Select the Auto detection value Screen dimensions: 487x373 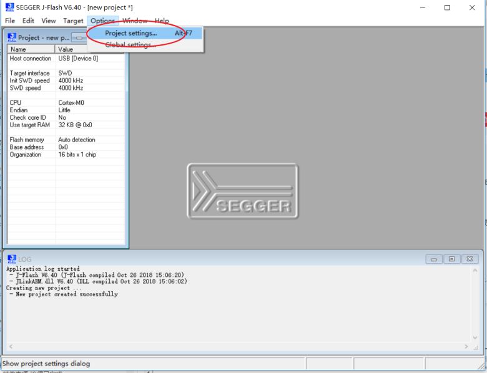(77, 140)
